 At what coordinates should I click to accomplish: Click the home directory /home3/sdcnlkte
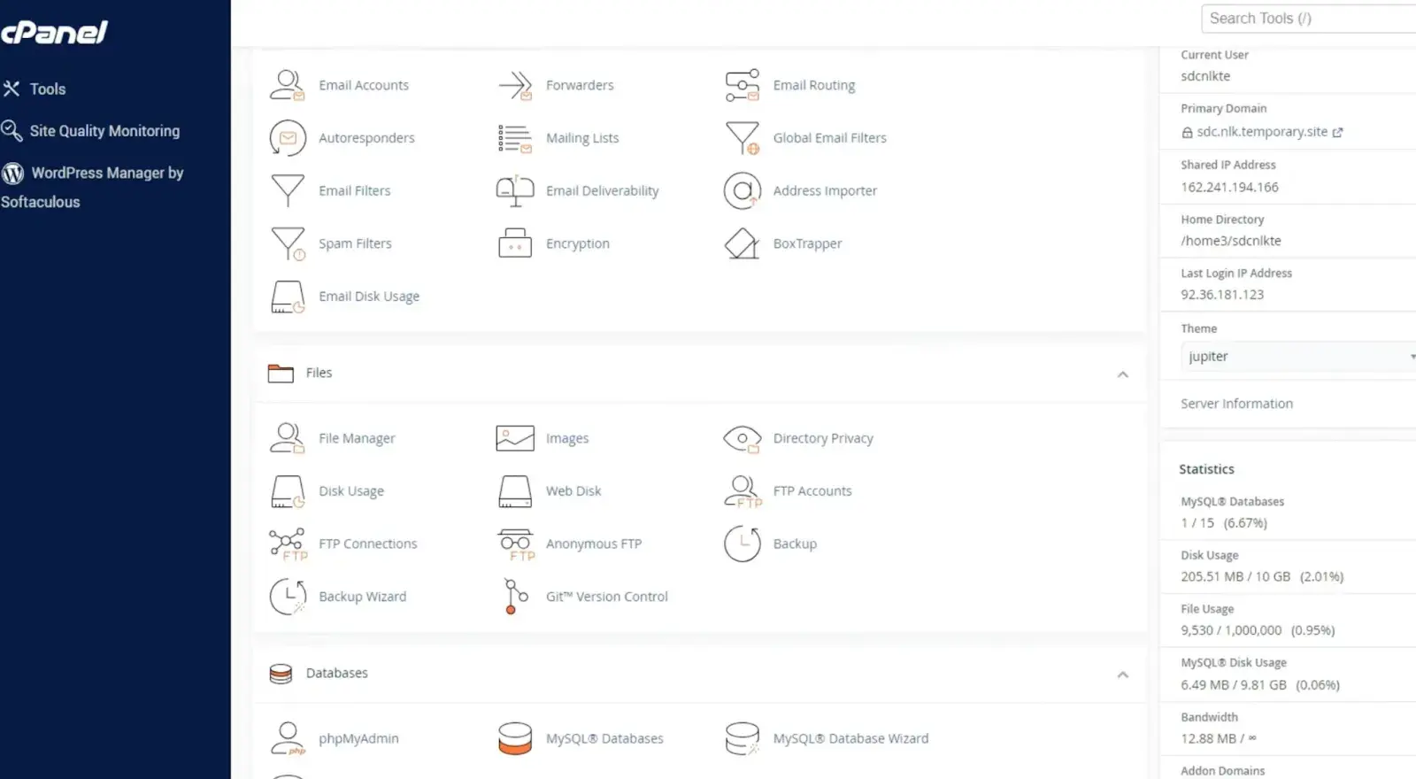pyautogui.click(x=1231, y=241)
